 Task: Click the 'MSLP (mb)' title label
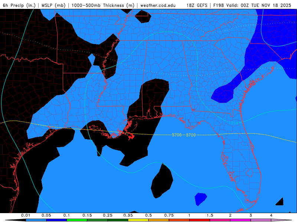53,5
